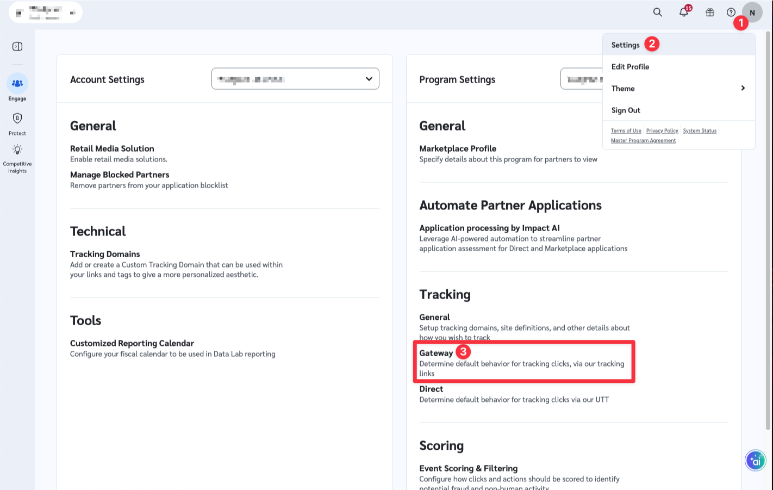Open the Terms of Use link
Viewport: 773px width, 490px height.
pyautogui.click(x=626, y=131)
